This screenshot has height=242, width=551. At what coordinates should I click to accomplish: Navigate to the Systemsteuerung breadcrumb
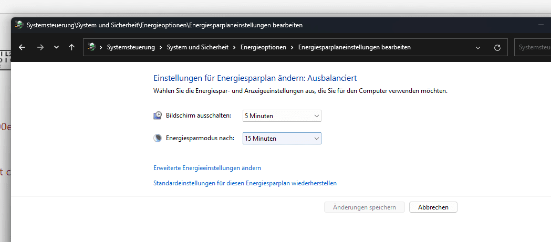(x=131, y=47)
